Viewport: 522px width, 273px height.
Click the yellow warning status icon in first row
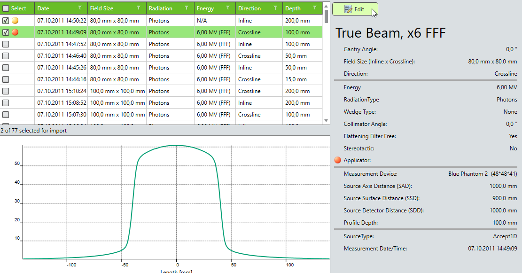[x=15, y=21]
